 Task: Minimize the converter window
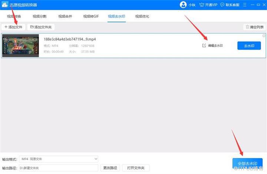[253, 5]
